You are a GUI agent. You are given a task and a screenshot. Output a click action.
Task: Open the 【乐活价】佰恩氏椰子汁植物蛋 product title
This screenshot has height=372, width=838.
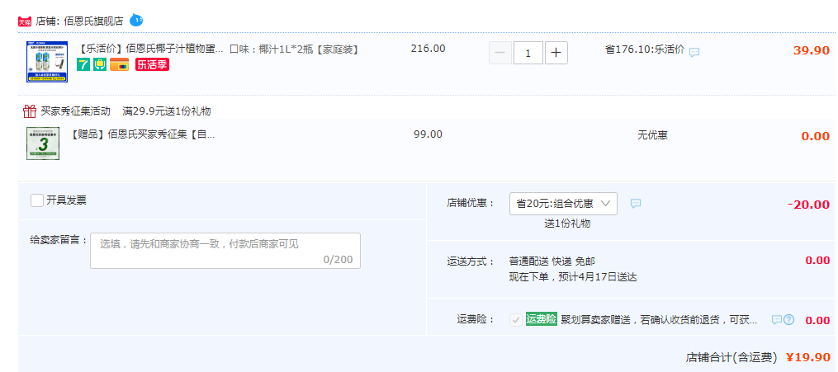(x=150, y=49)
